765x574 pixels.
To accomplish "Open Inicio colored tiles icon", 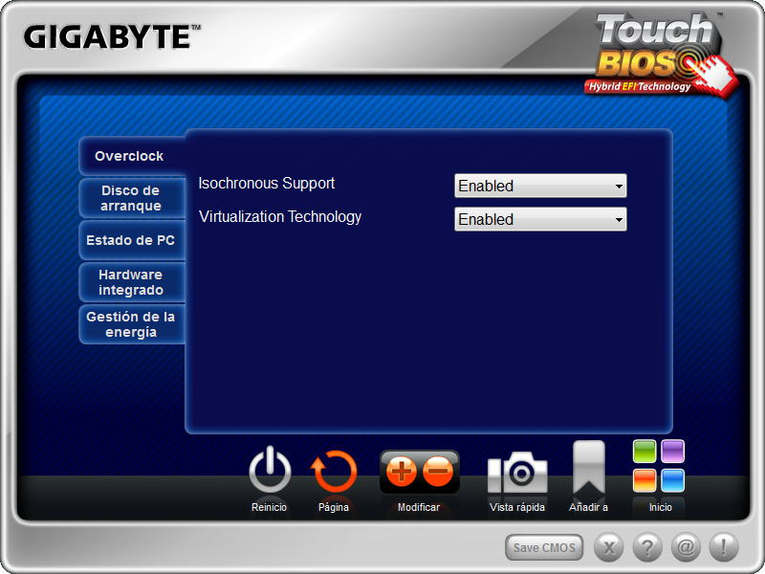I will pyautogui.click(x=660, y=466).
